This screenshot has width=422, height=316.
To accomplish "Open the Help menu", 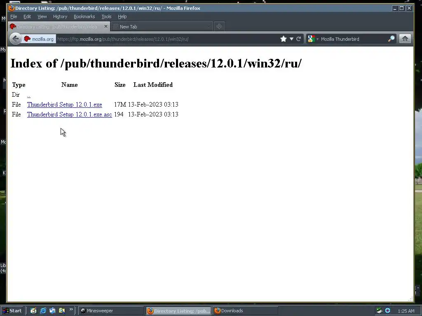I will pos(122,16).
